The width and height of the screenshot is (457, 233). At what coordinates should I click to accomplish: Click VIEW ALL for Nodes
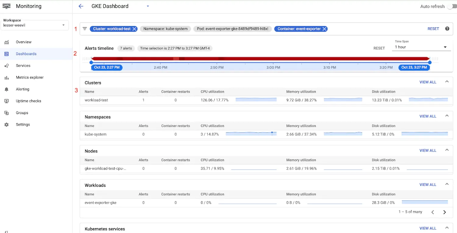[x=428, y=151]
